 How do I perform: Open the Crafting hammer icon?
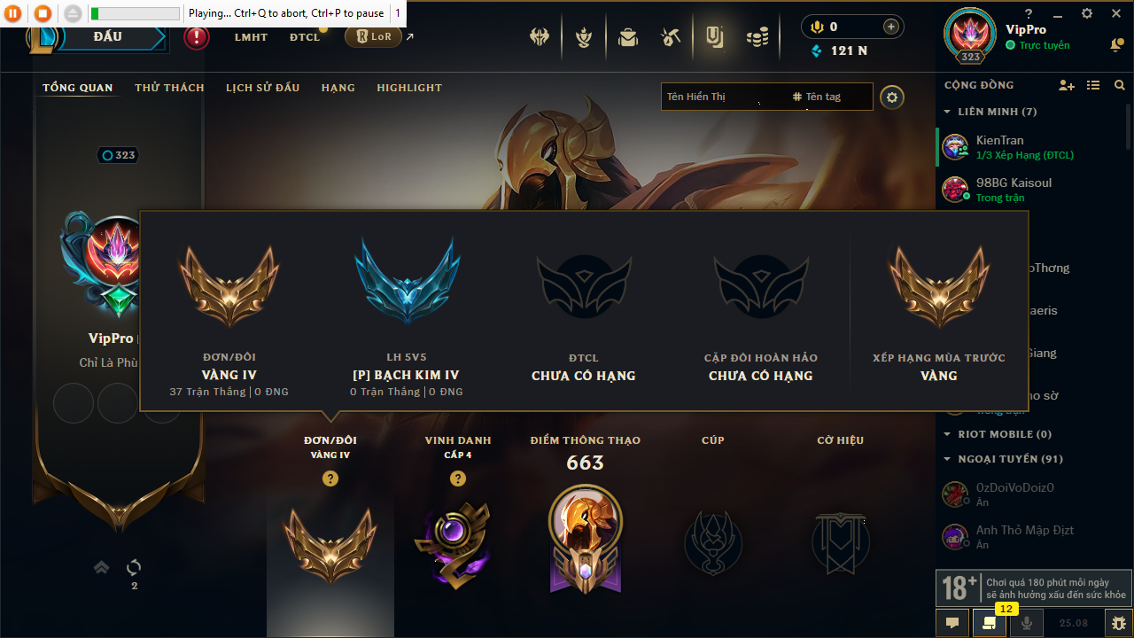671,37
